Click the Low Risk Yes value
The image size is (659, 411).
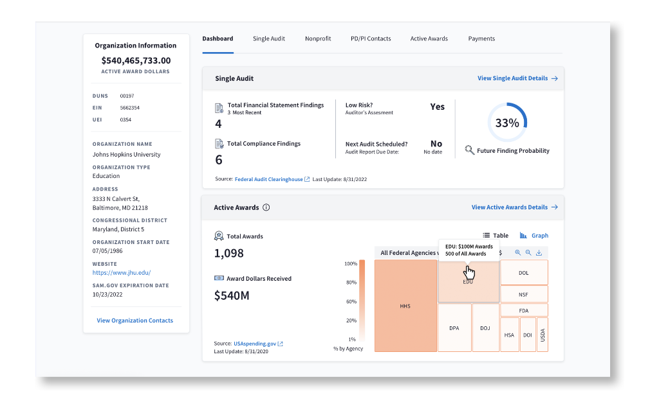[437, 107]
